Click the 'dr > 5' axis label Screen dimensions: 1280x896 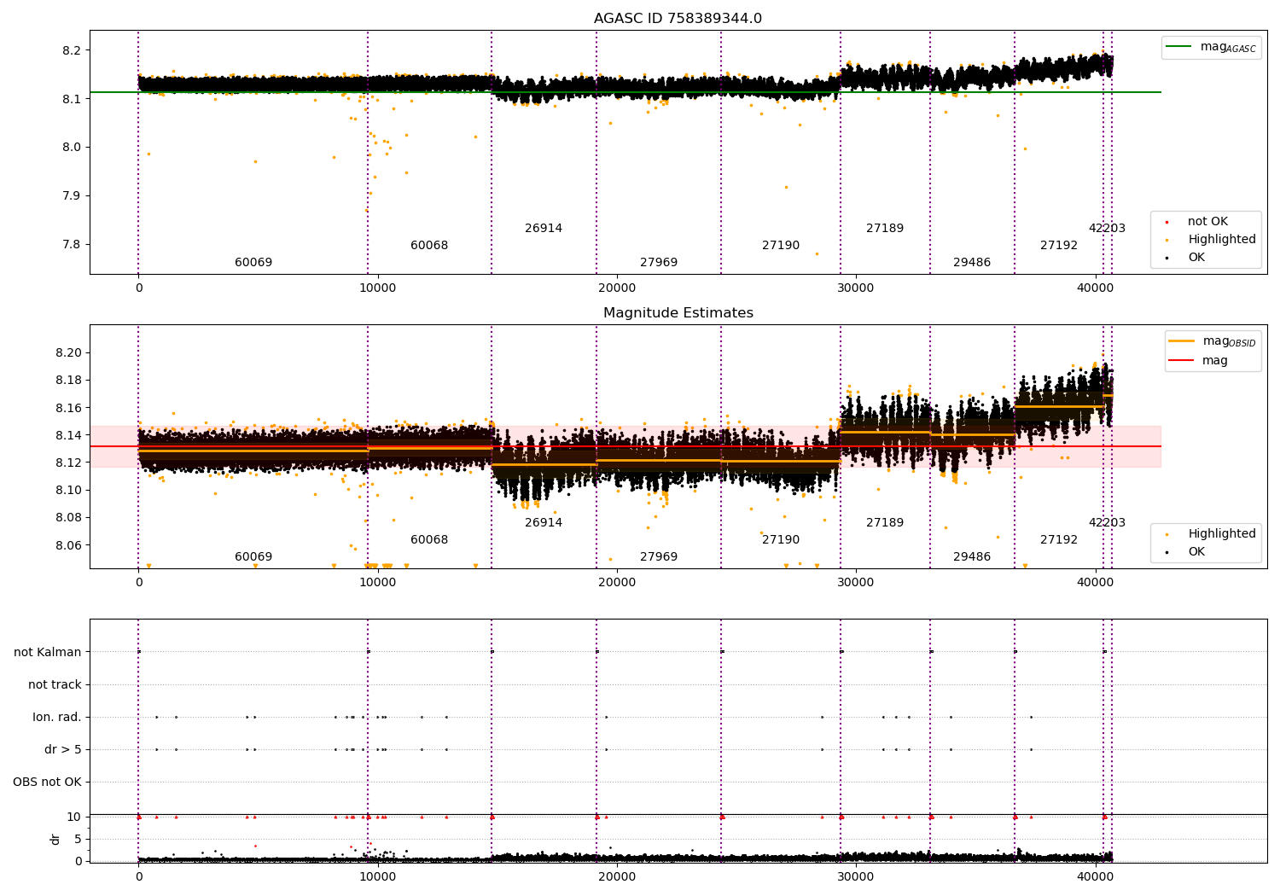tap(63, 750)
